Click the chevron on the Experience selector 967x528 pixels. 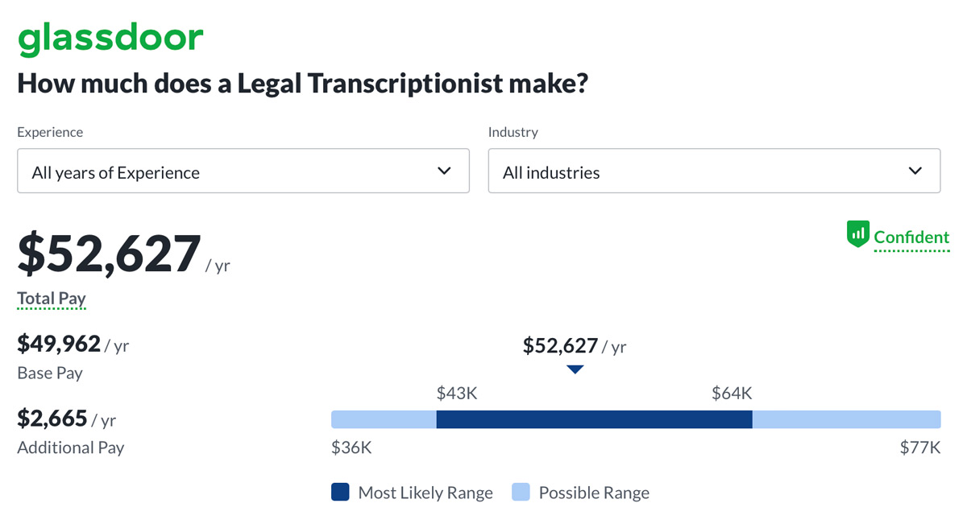[x=444, y=171]
